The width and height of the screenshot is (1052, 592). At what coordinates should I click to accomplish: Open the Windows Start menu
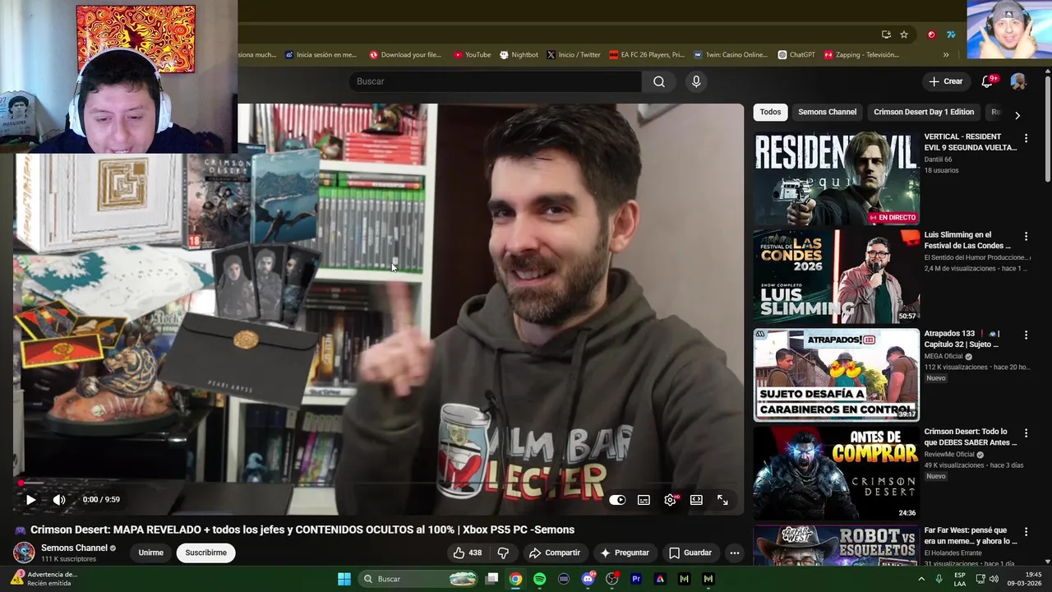pos(344,579)
